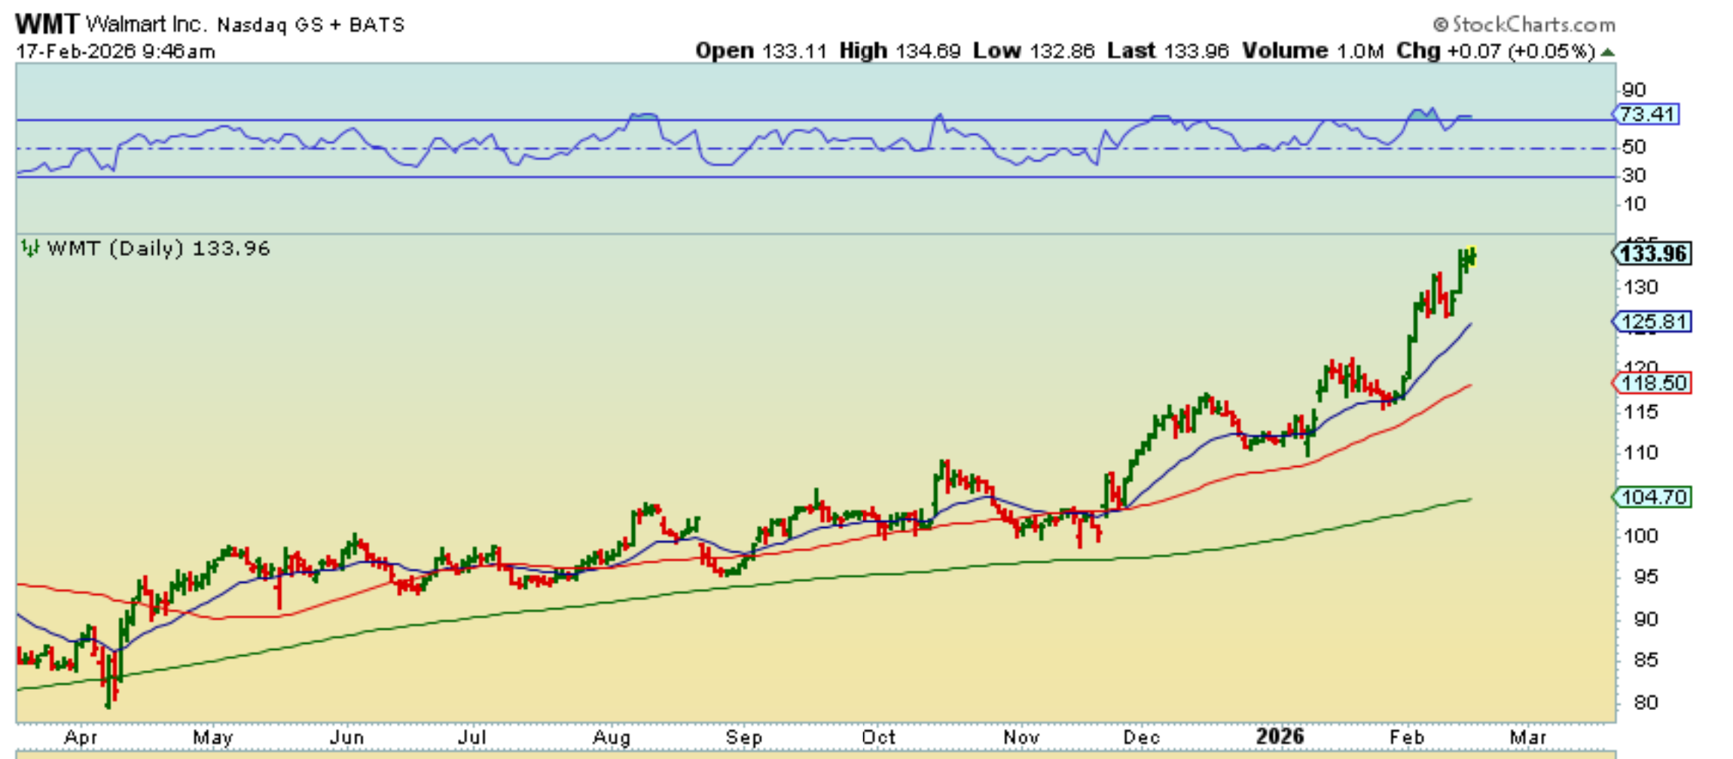Click the red moving average tag 118.50
This screenshot has width=1733, height=759.
click(x=1652, y=383)
